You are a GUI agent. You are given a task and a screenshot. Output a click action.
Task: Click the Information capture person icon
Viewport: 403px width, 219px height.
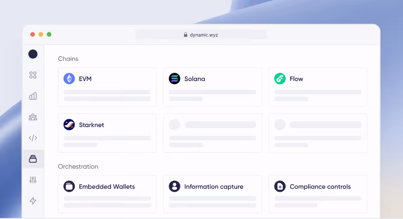[175, 186]
